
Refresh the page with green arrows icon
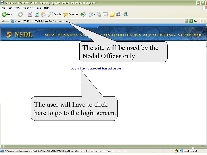(x=37, y=14)
